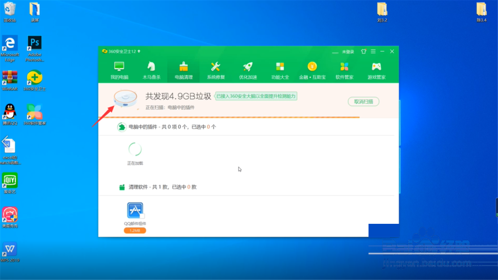This screenshot has height=280, width=498.
Task: Open 360软件管家 desktop shortcut
Action: 35,115
